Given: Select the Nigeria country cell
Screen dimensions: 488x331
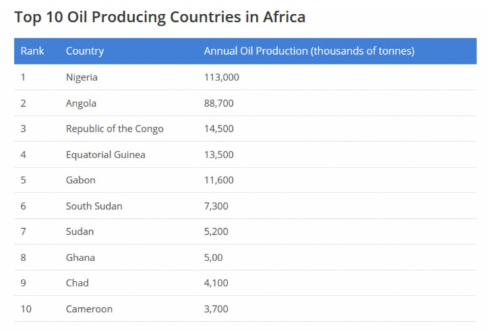Looking at the screenshot, I should [x=82, y=77].
